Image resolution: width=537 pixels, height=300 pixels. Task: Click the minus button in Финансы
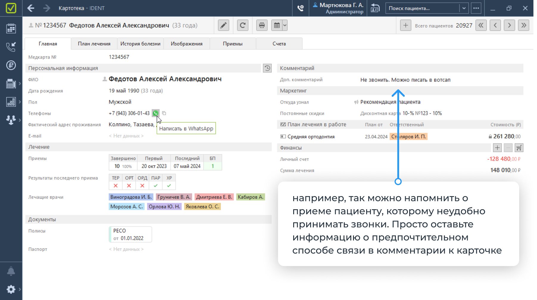coord(508,148)
